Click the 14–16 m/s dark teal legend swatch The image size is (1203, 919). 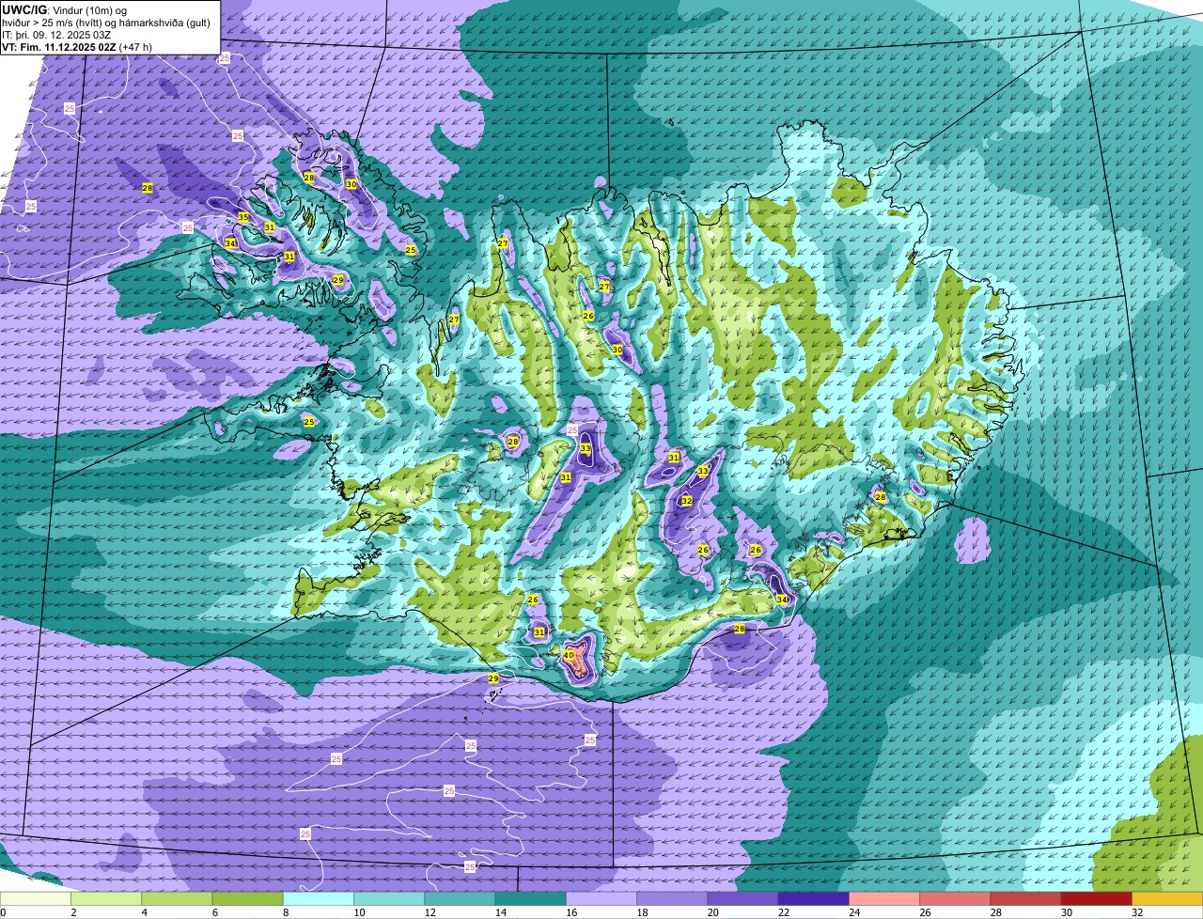(x=531, y=899)
